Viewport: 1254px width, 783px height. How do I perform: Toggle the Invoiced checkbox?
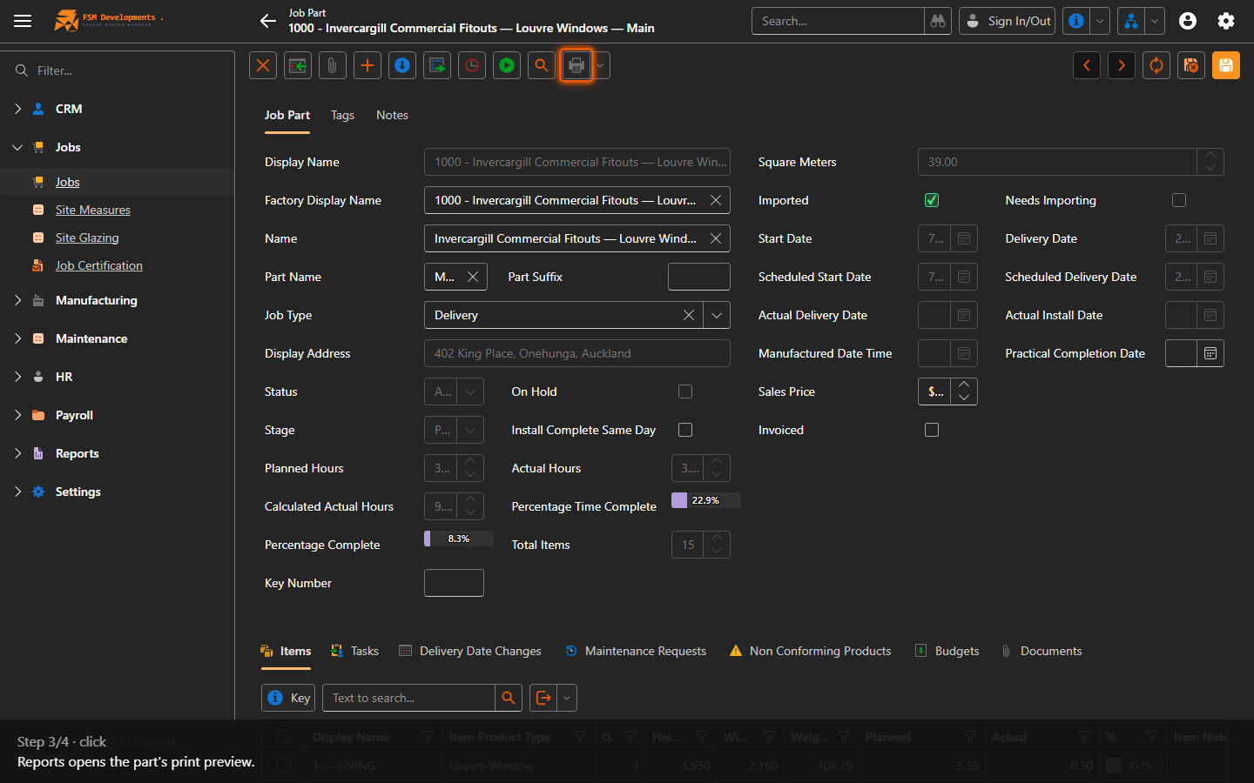tap(932, 430)
